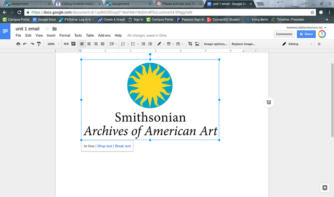The height and width of the screenshot is (197, 334).
Task: Open the Editing mode dropdown
Action: tap(297, 44)
